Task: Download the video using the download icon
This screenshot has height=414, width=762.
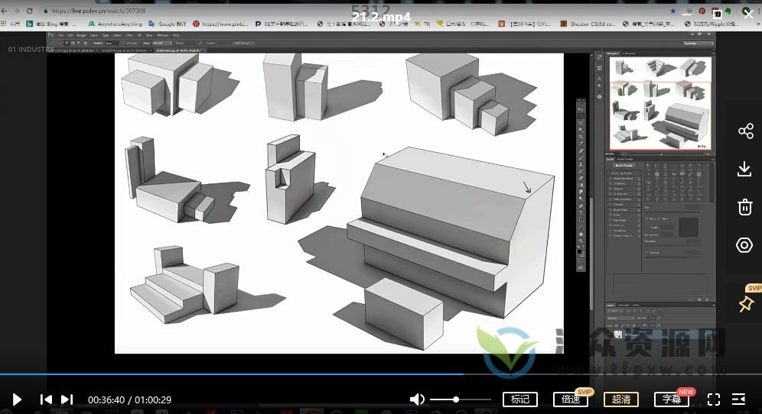Action: 745,169
